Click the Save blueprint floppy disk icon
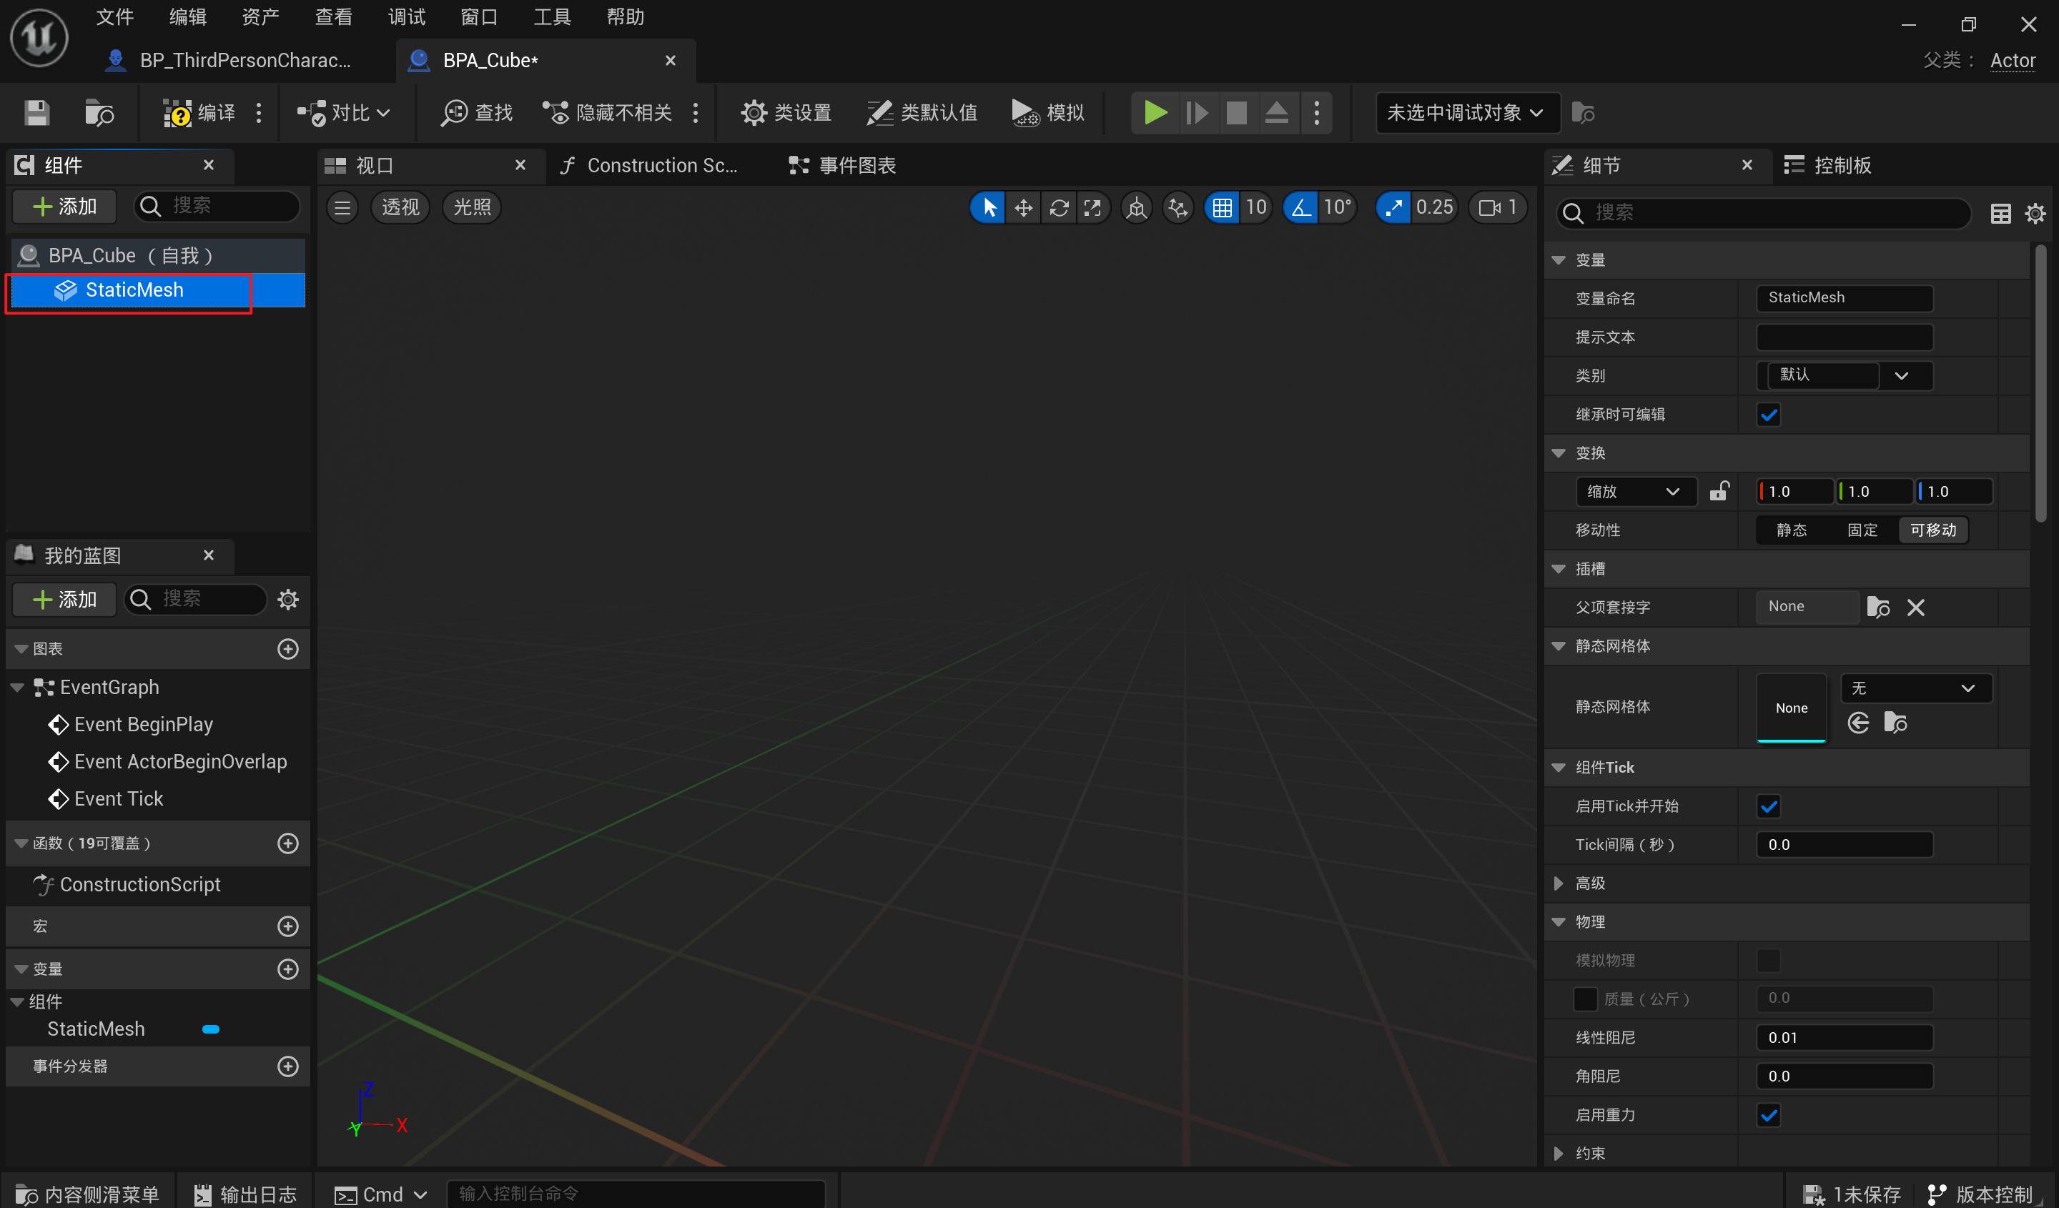The width and height of the screenshot is (2059, 1208). pos(36,113)
